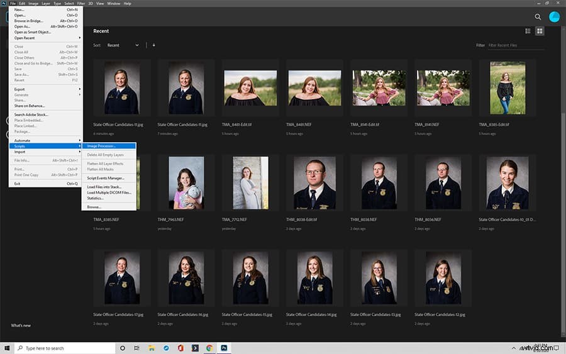
Task: Open the Image menu
Action: 33,3
